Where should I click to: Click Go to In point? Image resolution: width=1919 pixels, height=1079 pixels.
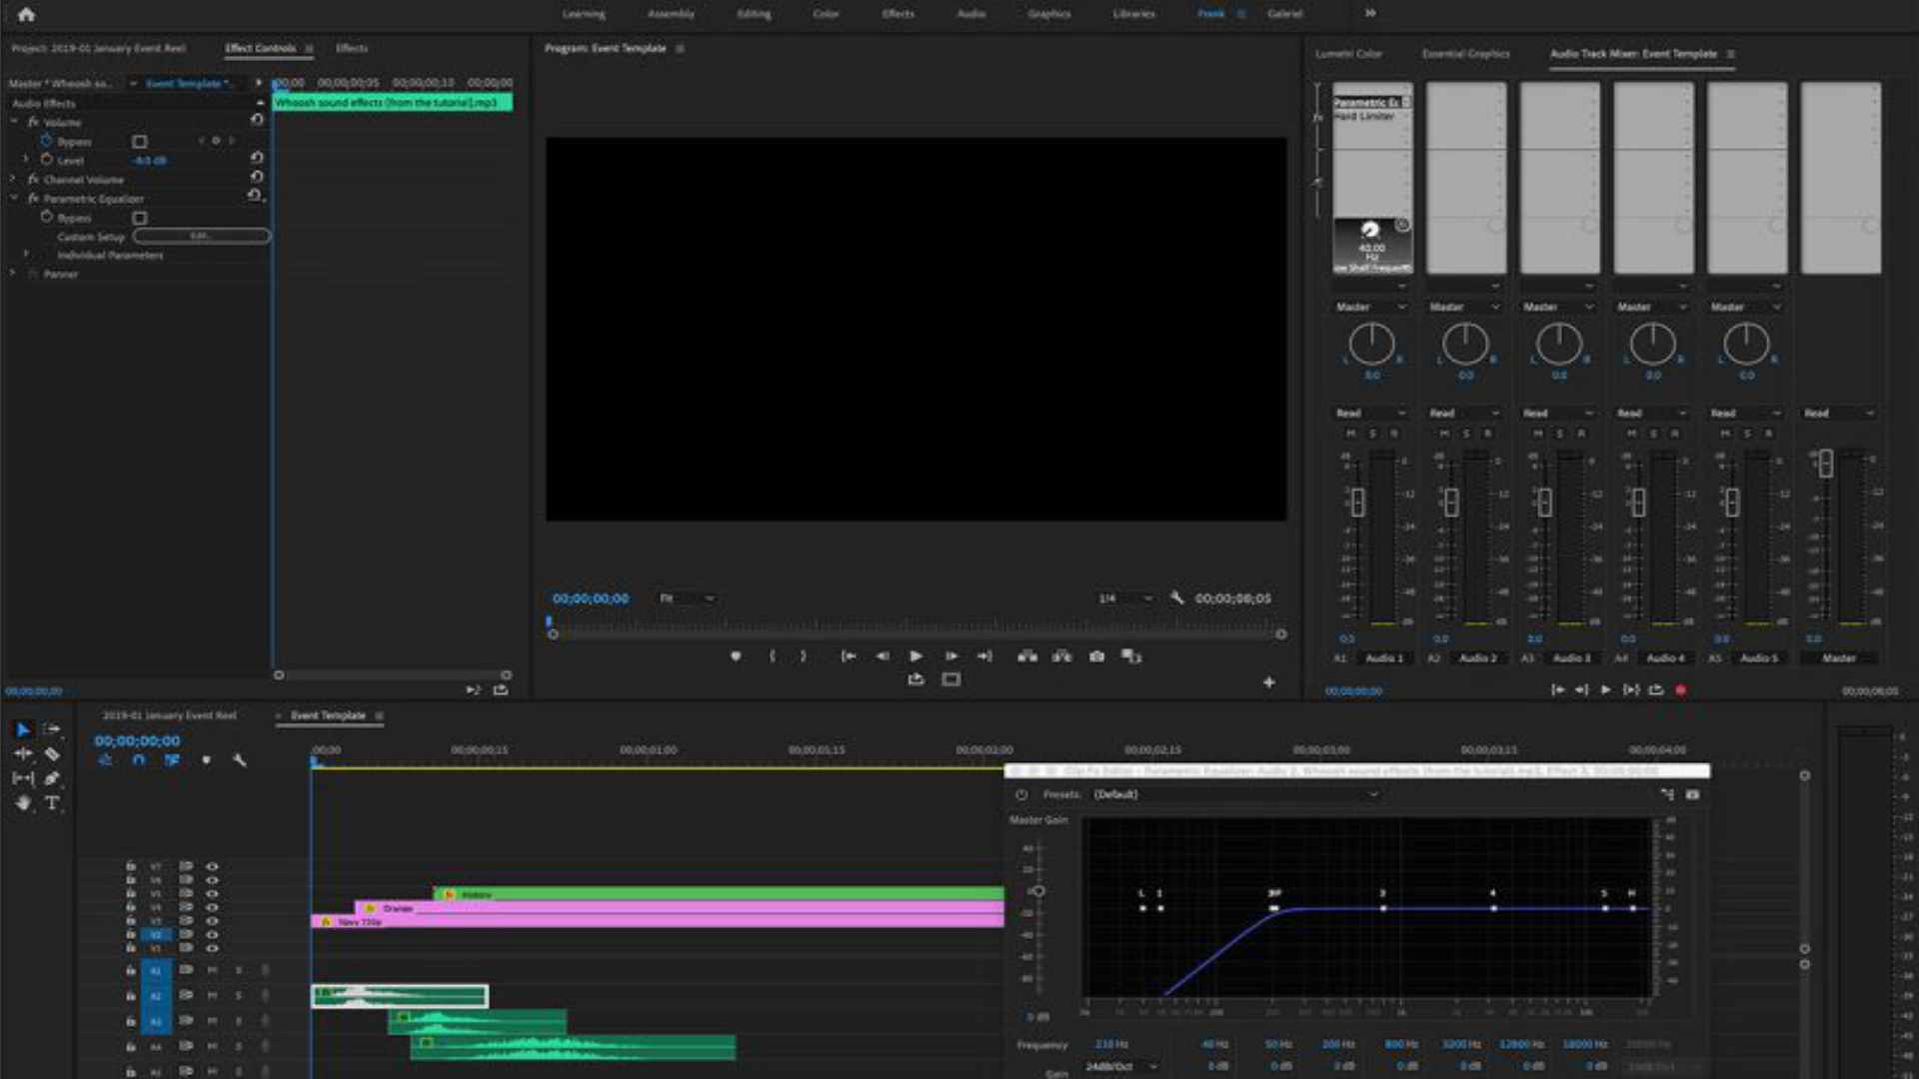coord(849,656)
